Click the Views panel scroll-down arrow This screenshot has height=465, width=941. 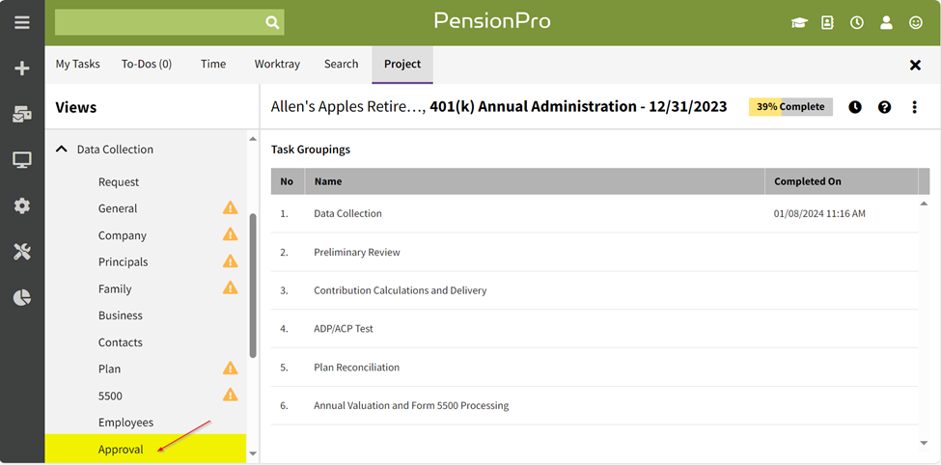click(x=253, y=453)
